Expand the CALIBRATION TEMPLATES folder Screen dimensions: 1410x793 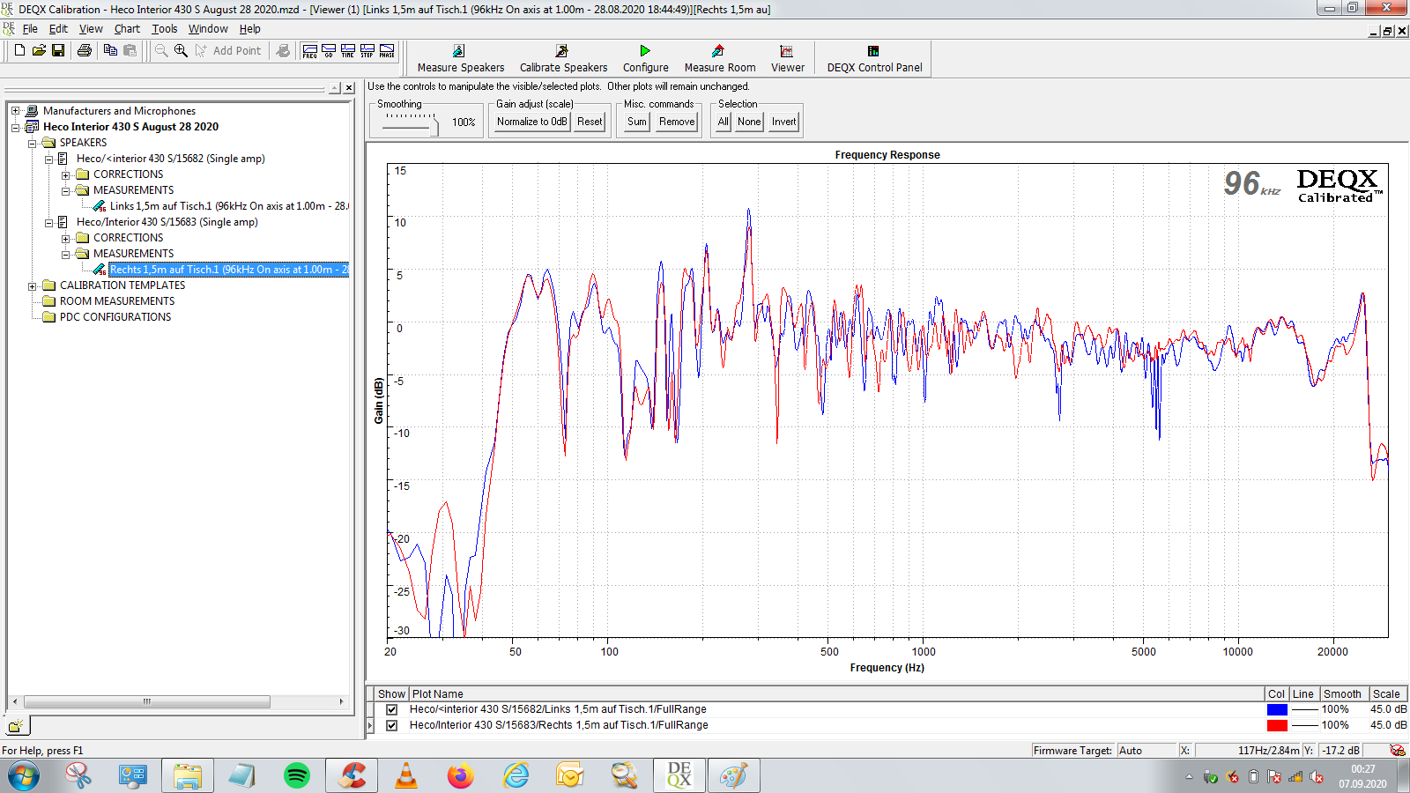coord(32,285)
